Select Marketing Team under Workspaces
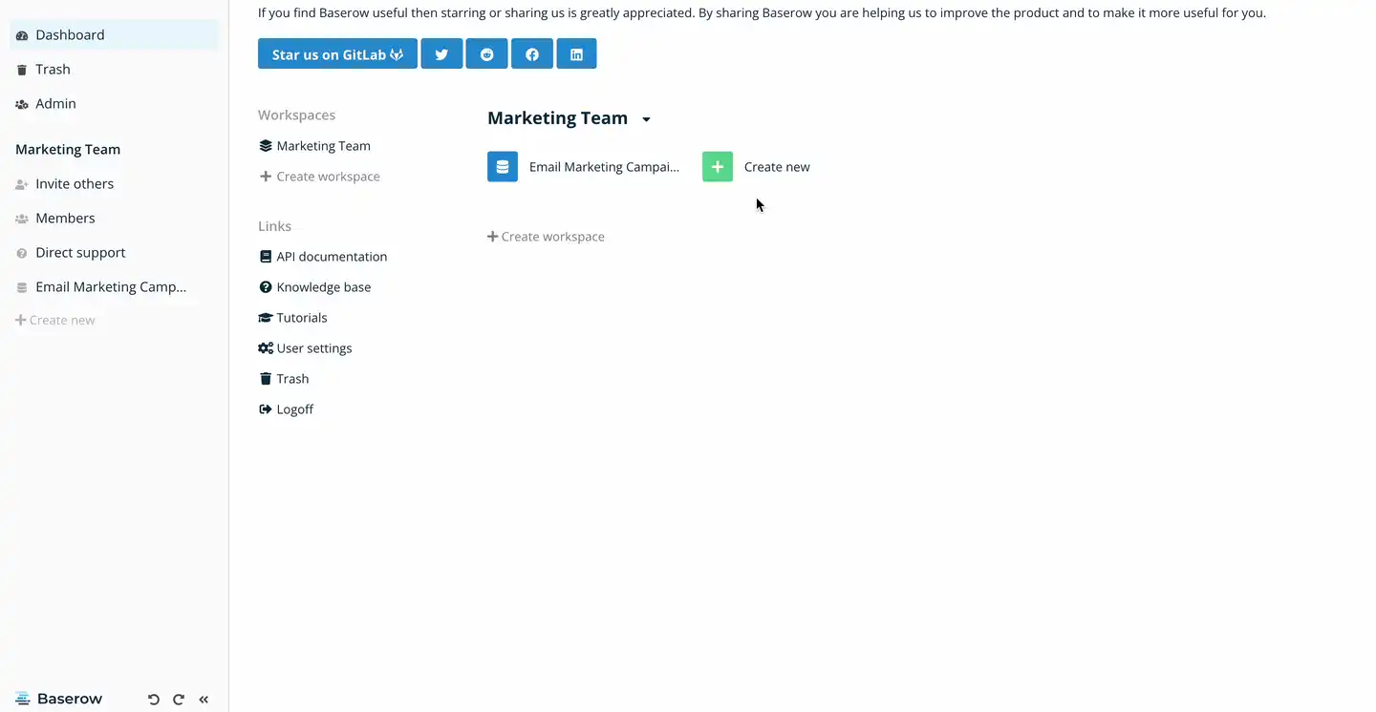The width and height of the screenshot is (1376, 712). (323, 145)
